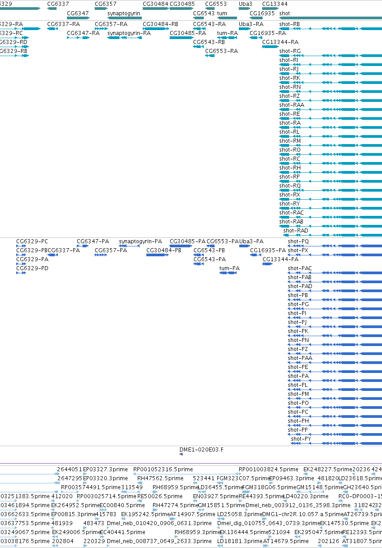Click transcript CG30485-RA label
Viewport: 382px width, 548px height.
pos(188,33)
